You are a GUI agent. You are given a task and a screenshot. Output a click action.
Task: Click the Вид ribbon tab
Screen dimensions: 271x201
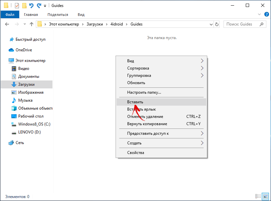point(81,15)
